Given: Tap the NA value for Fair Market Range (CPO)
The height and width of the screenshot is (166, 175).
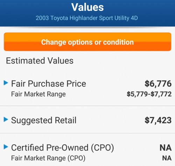Looking at the screenshot, I should coord(167,158).
